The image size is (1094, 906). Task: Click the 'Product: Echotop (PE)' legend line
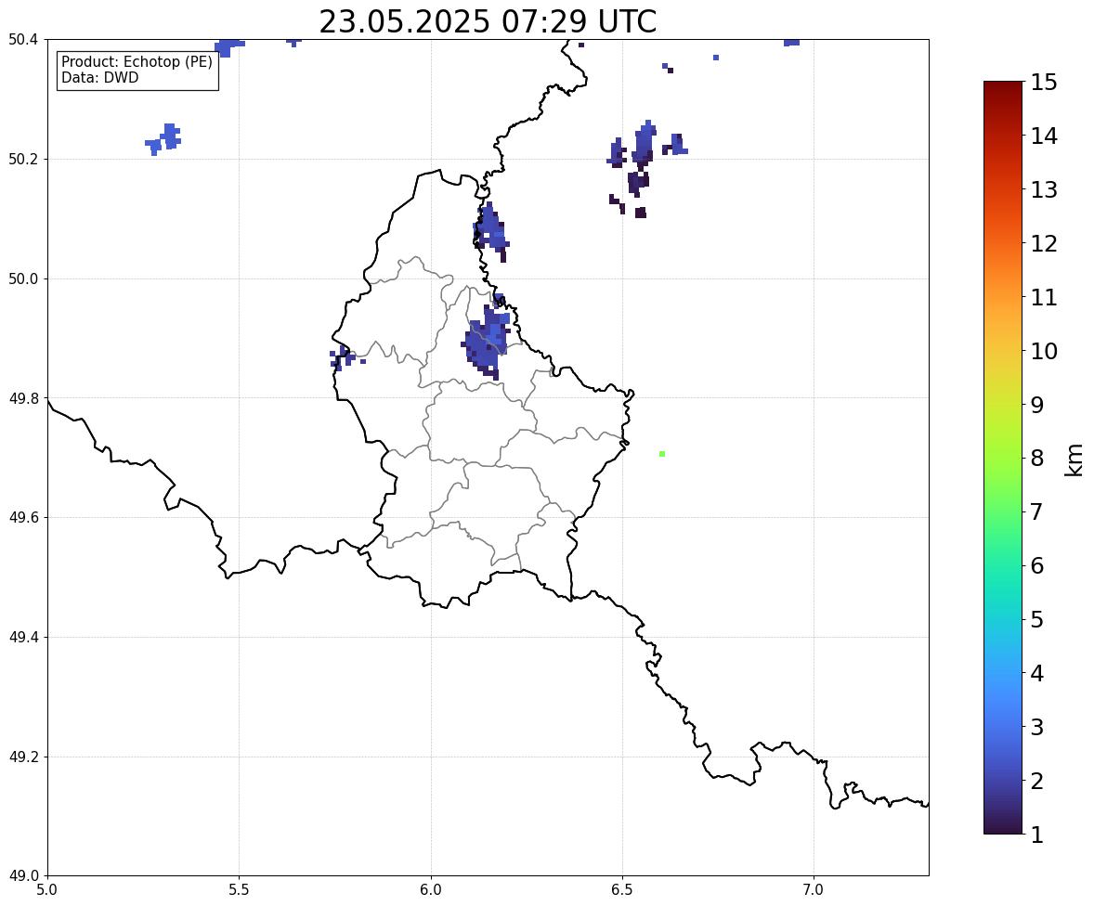[x=137, y=62]
